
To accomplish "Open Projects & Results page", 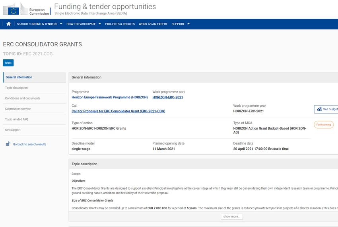I will coord(120,24).
